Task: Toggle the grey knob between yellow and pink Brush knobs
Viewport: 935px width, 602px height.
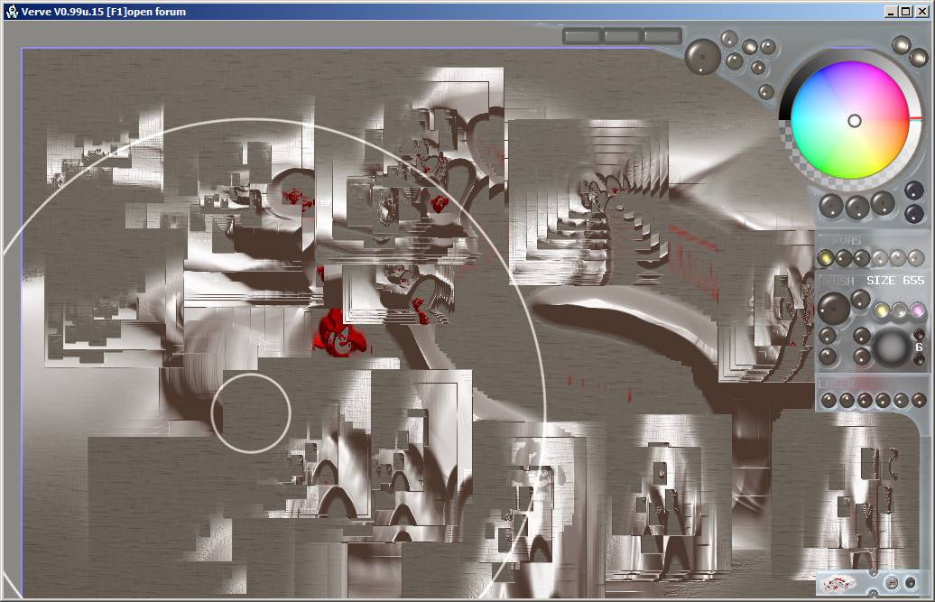Action: (x=899, y=310)
